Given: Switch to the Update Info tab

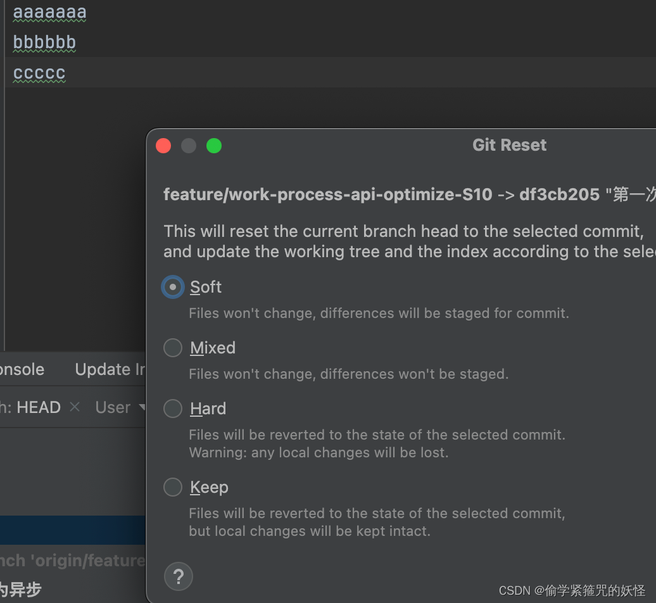Looking at the screenshot, I should 110,369.
